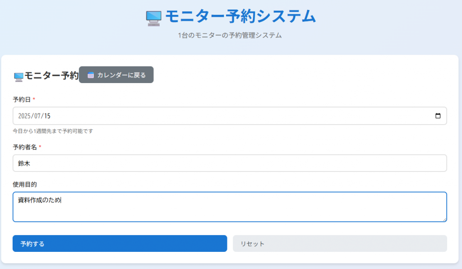Click the 使用目的 field label
Viewport: 462px width, 269px height.
pyautogui.click(x=25, y=185)
